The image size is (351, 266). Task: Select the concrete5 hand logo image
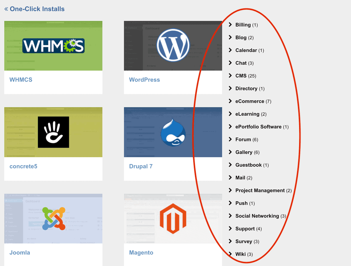(53, 132)
